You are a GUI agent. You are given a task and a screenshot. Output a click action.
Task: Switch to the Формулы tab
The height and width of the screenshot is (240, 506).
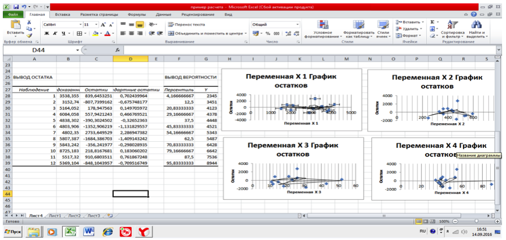[137, 15]
